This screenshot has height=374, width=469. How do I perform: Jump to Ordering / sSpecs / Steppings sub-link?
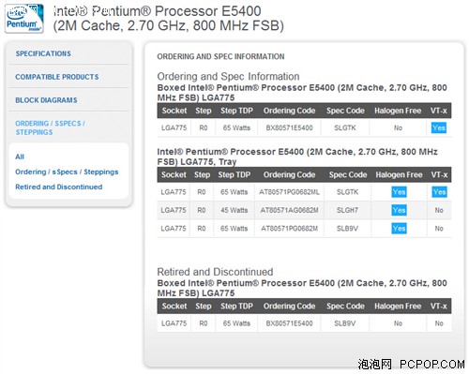[x=67, y=172]
